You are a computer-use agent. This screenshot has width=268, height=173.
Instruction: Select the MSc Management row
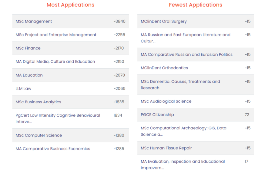tap(70, 21)
